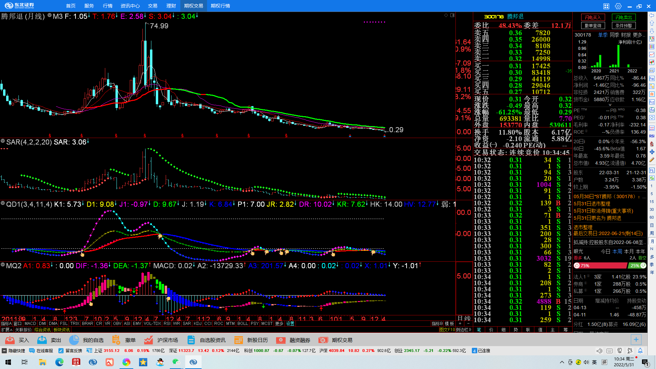
Task: Open the 新股日历 calendar icon
Action: pyautogui.click(x=238, y=340)
